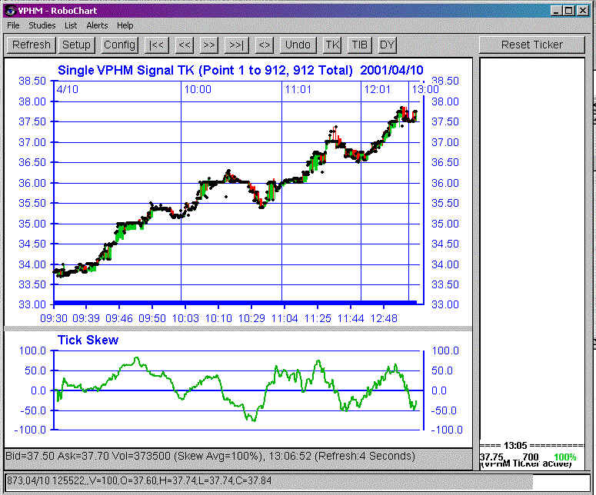Screen dimensions: 596x495
Task: Click the Refresh button
Action: [32, 45]
